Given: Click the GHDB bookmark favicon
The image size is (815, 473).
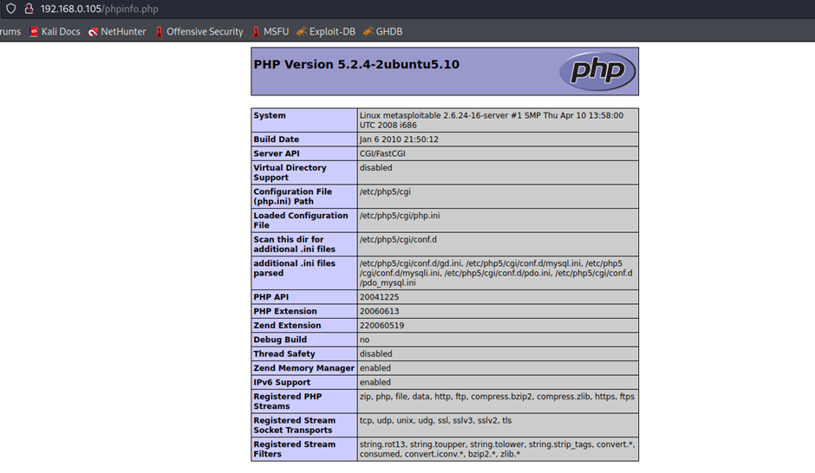Looking at the screenshot, I should pyautogui.click(x=368, y=32).
